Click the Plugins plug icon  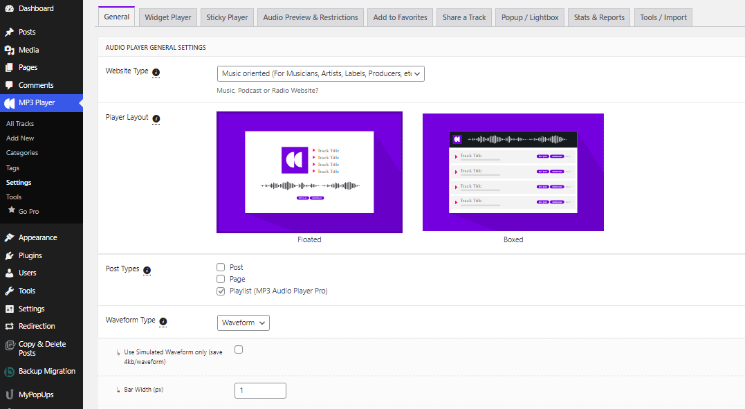[9, 256]
